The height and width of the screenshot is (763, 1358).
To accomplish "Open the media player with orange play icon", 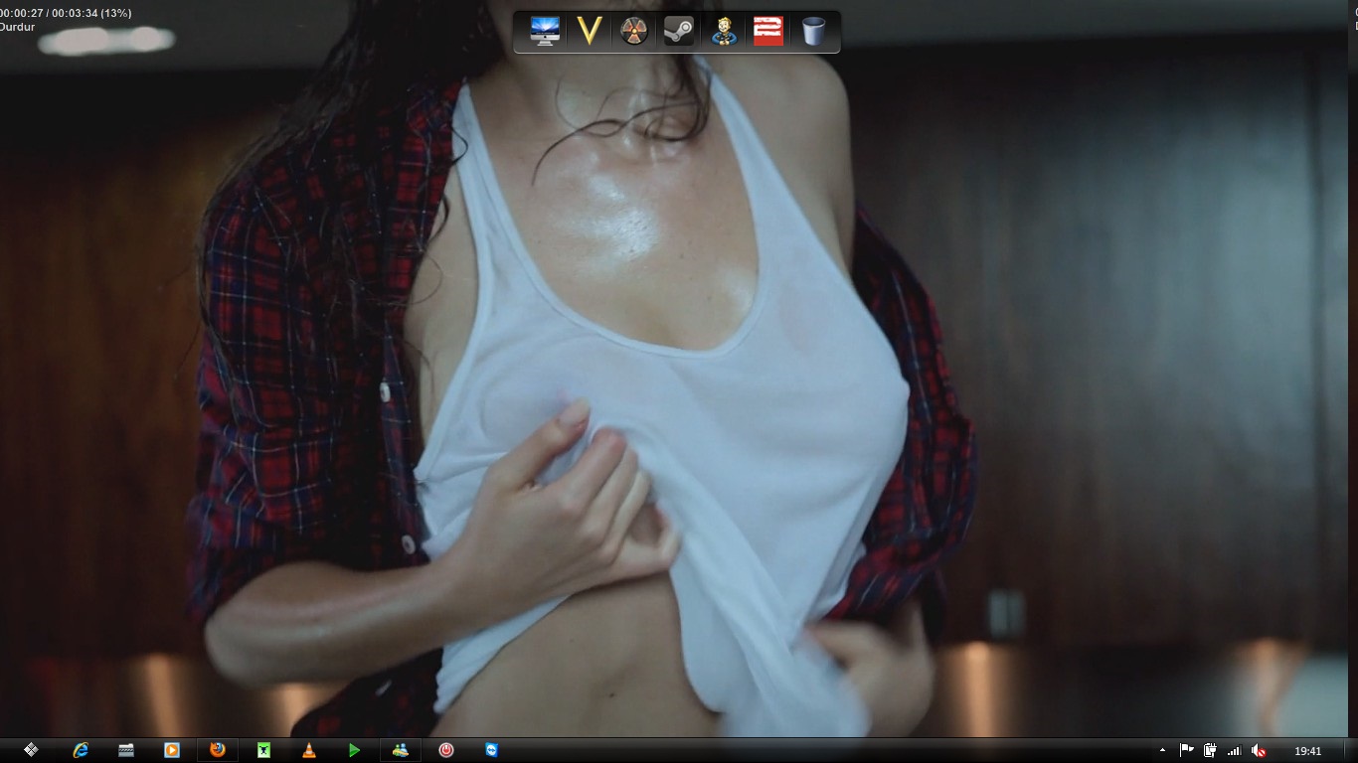I will click(x=172, y=750).
